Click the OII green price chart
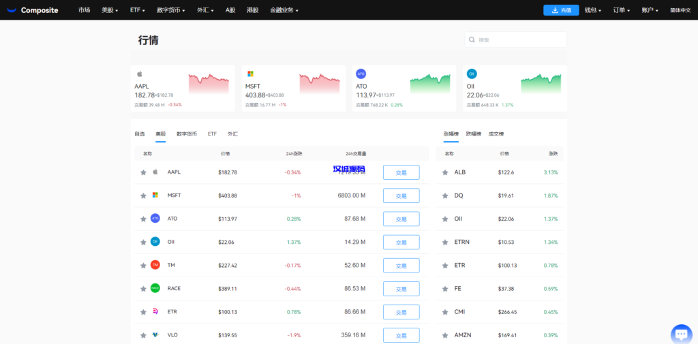 coord(541,84)
